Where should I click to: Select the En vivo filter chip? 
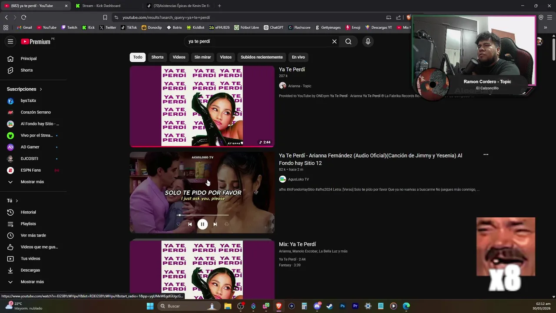click(x=298, y=57)
